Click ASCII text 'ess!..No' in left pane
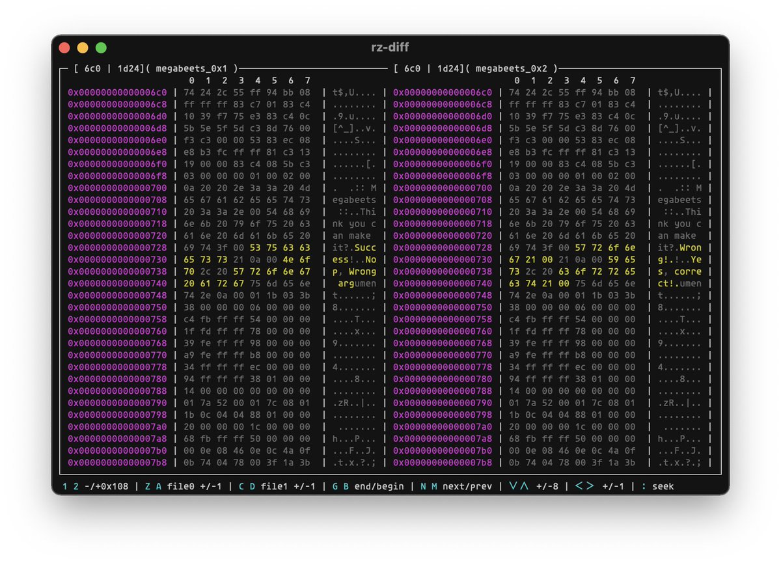The height and width of the screenshot is (563, 781). (354, 260)
